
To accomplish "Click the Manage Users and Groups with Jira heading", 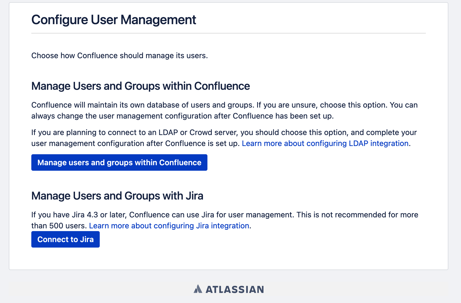I will coord(117,196).
